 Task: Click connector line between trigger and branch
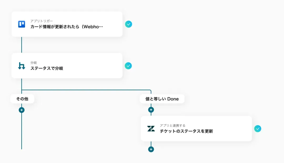coord(22,45)
